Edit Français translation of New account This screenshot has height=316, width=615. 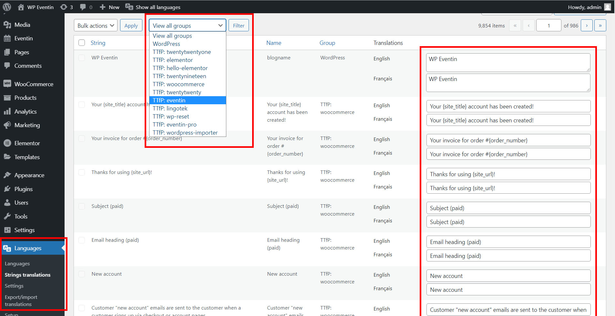(508, 290)
